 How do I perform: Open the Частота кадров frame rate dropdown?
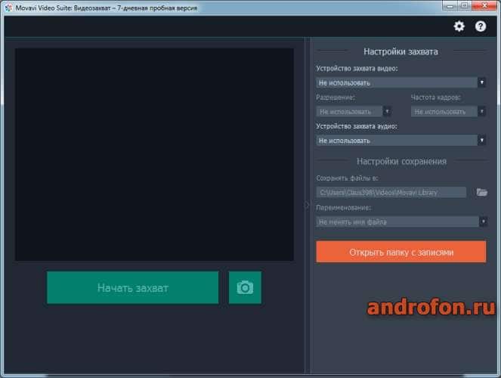point(448,112)
